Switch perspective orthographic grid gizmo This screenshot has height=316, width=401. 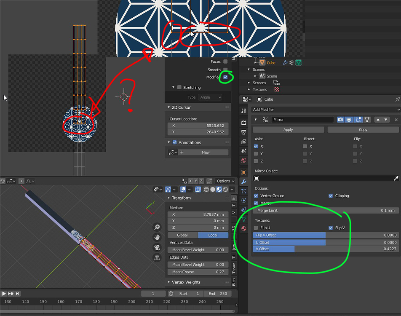point(157,258)
